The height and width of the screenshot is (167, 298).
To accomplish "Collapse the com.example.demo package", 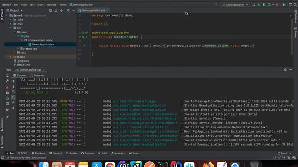I will pyautogui.click(x=21, y=40).
